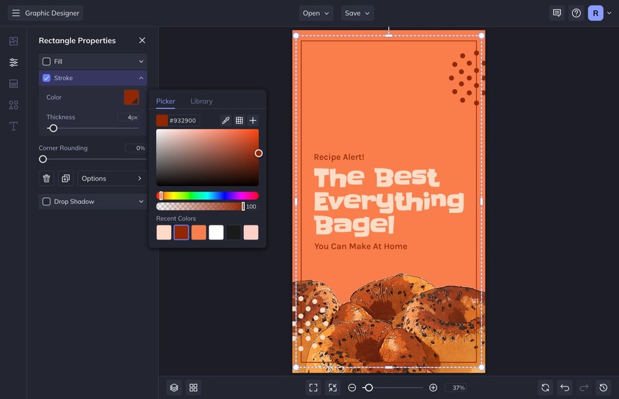Click the saturation-brightness gradient area
Screen dimensions: 619x399
click(x=207, y=157)
